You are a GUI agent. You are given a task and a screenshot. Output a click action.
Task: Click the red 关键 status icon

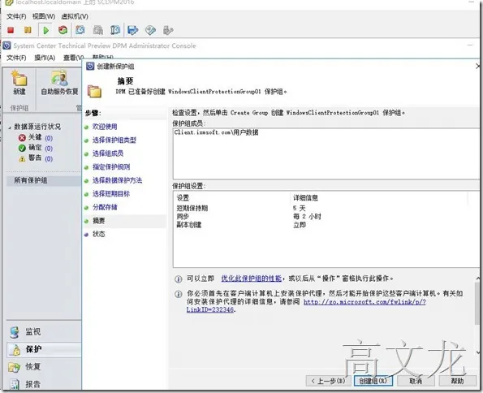[x=22, y=137]
